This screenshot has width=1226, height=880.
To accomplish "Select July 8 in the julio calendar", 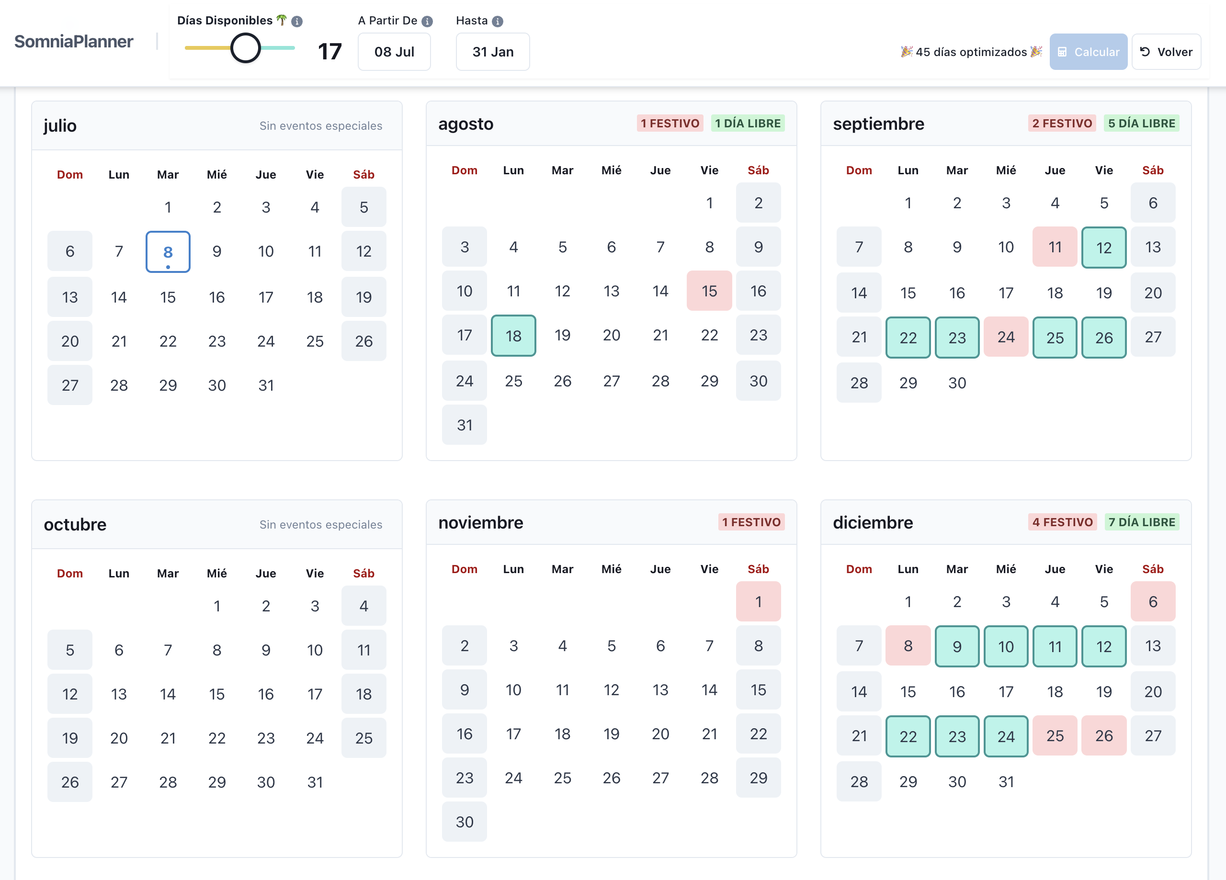I will coord(168,251).
